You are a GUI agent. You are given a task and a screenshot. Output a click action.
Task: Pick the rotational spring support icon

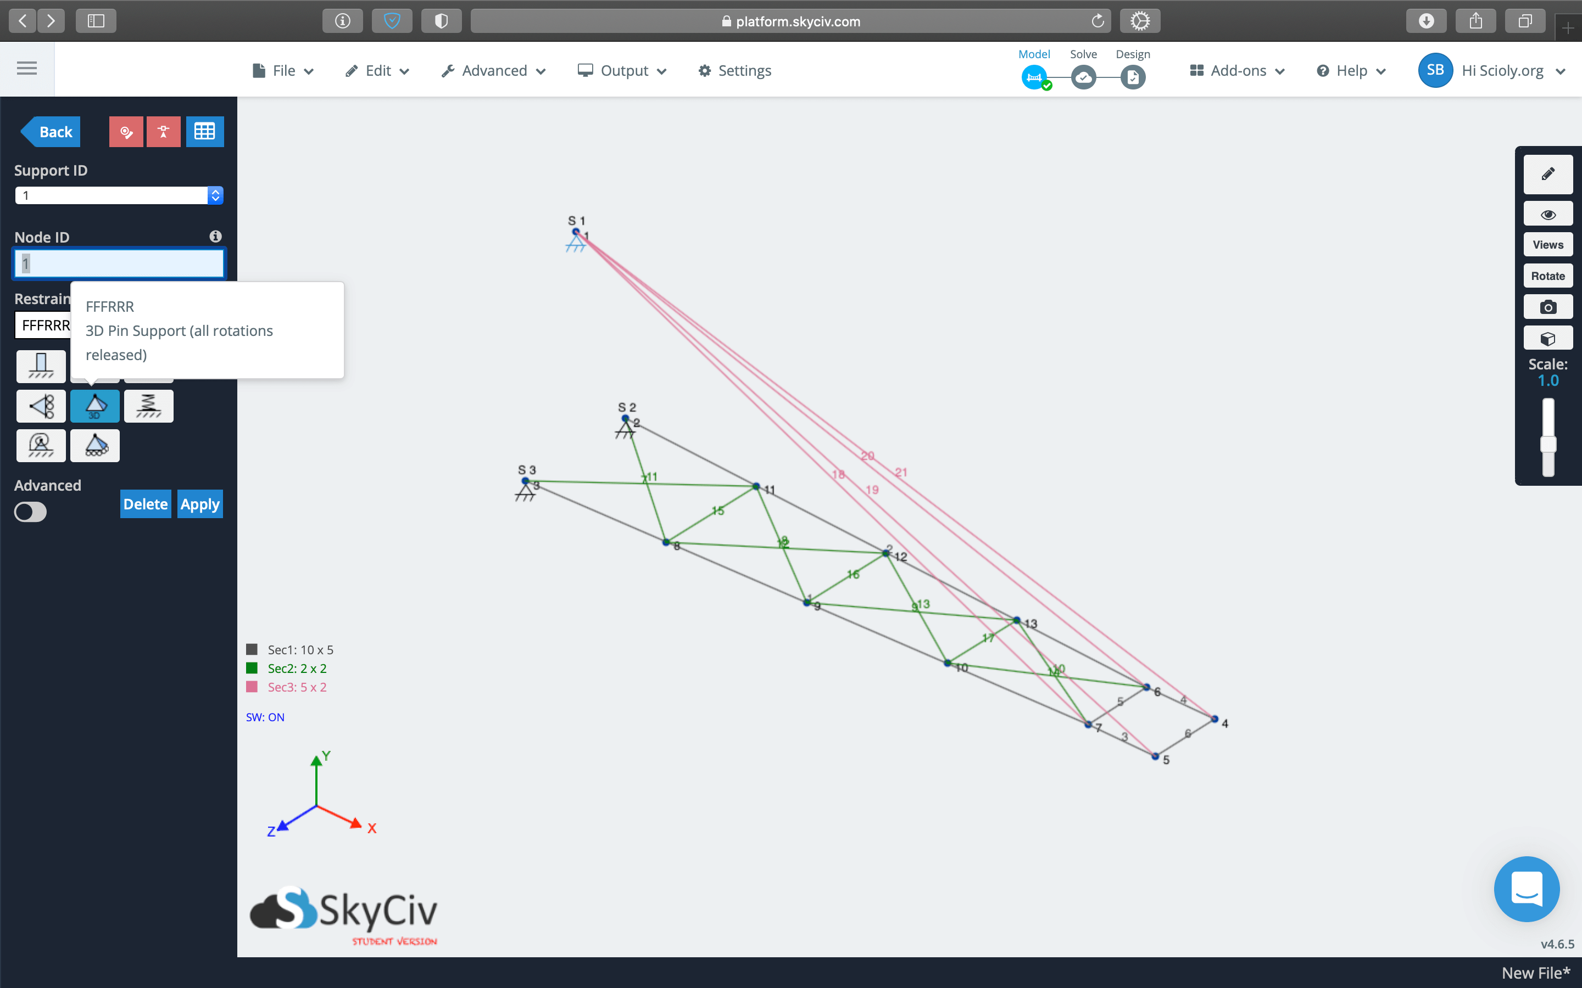point(41,446)
